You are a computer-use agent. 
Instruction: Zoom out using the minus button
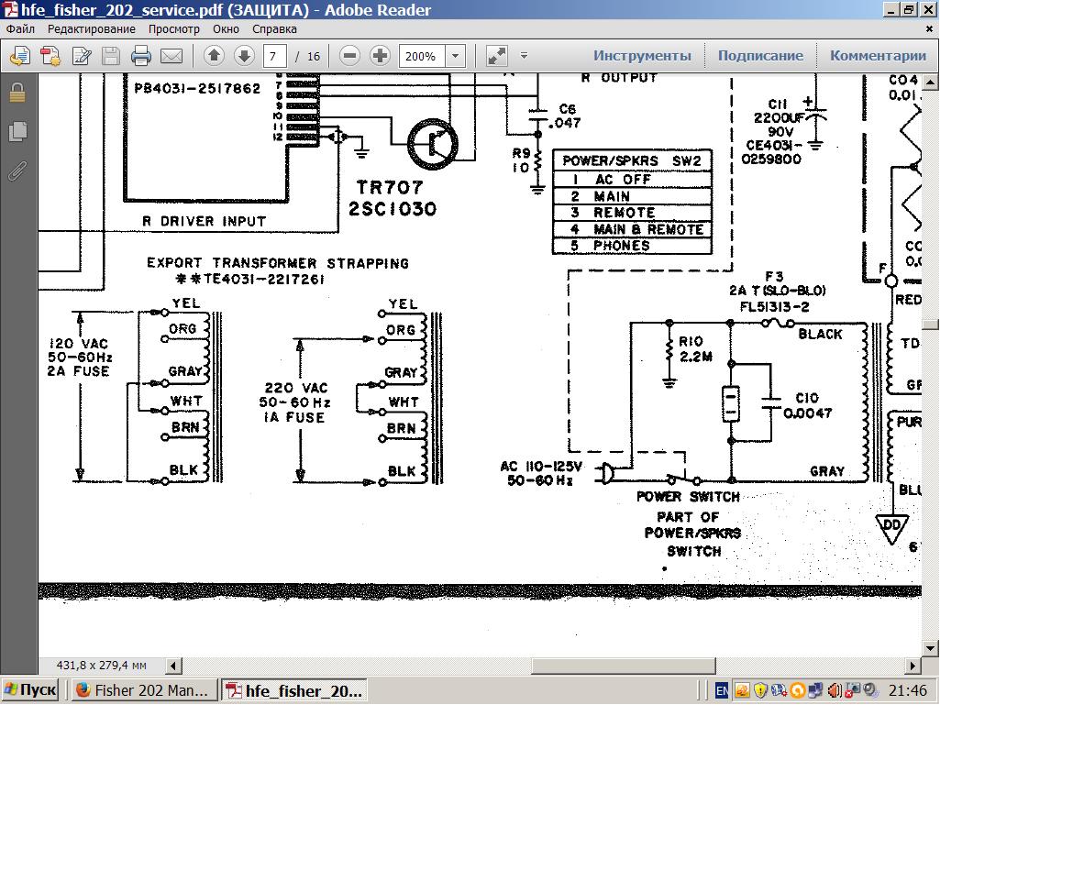(349, 56)
